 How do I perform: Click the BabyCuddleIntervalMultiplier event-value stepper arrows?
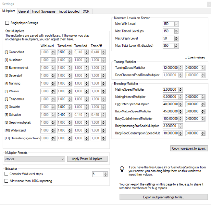[x=203, y=119]
